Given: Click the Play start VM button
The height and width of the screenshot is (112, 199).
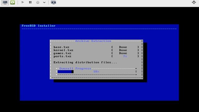Looking at the screenshot, I should [23, 2].
